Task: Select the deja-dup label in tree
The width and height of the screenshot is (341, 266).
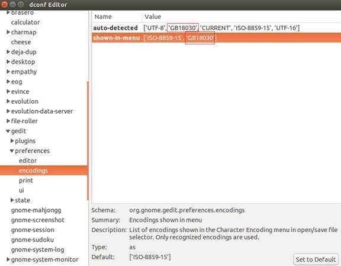Action: (24, 52)
